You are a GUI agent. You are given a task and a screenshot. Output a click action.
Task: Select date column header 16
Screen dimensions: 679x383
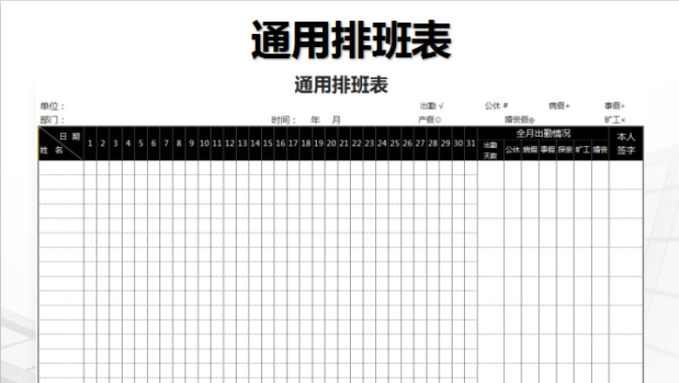[x=280, y=144]
